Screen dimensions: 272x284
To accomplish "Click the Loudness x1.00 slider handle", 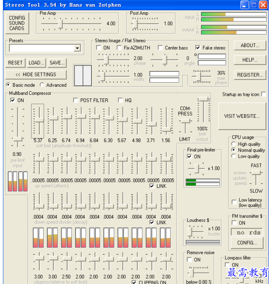I will pyautogui.click(x=190, y=232).
